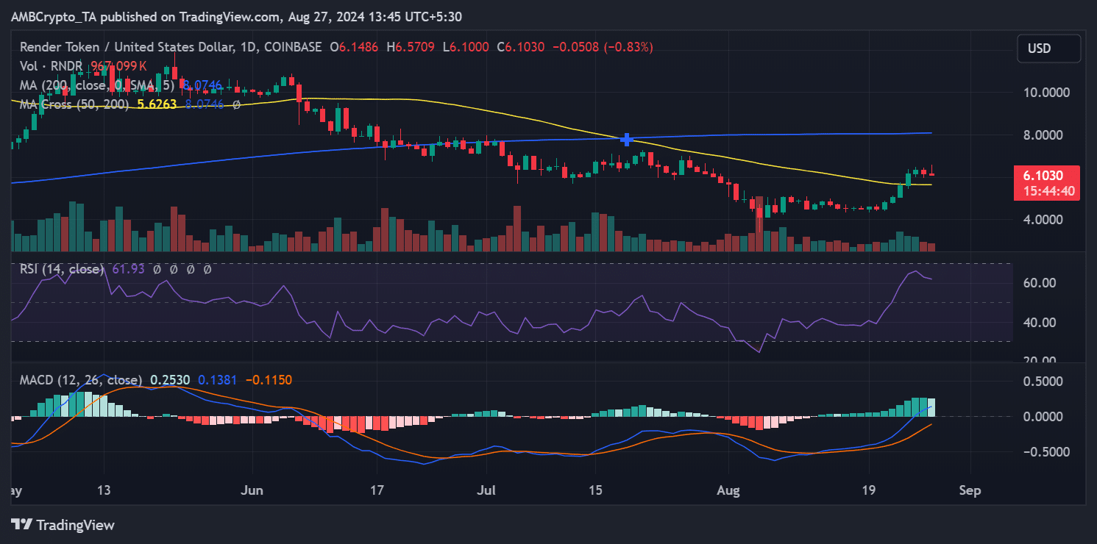Click the MA (200, close, 0, SMA, 5) legend
The image size is (1097, 544).
click(97, 85)
